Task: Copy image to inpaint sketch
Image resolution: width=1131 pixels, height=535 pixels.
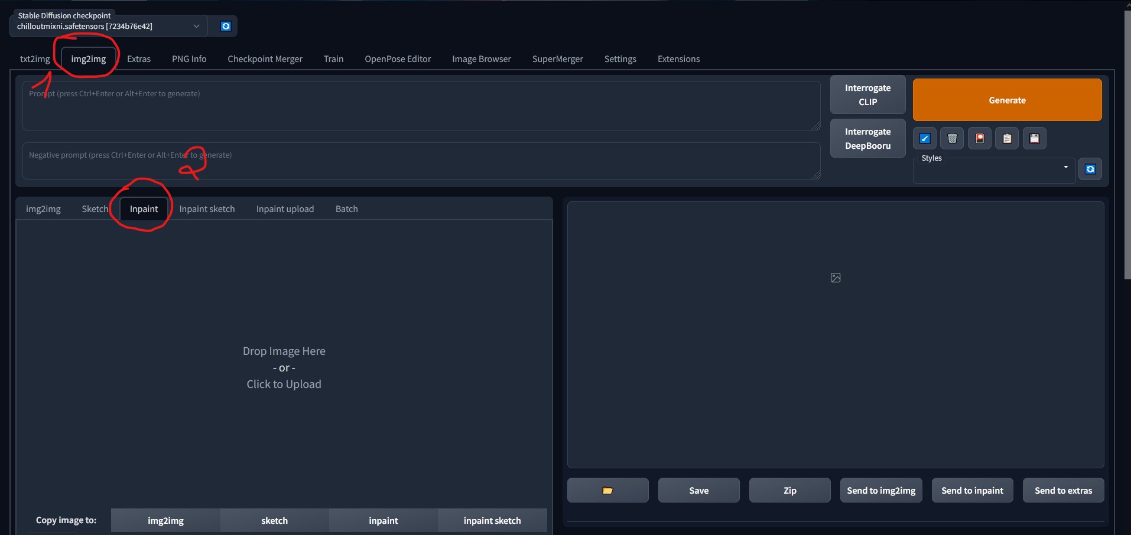Action: point(492,520)
